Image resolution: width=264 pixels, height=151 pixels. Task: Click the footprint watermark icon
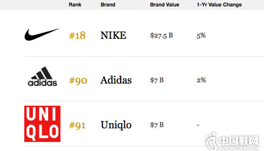tap(211, 142)
